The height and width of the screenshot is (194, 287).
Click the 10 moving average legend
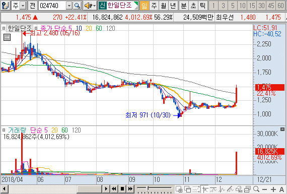point(79,28)
